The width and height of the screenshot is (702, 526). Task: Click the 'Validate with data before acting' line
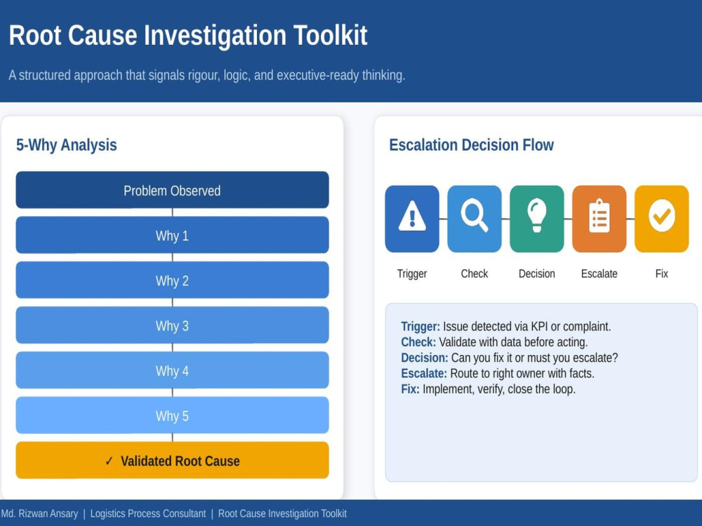[494, 342]
